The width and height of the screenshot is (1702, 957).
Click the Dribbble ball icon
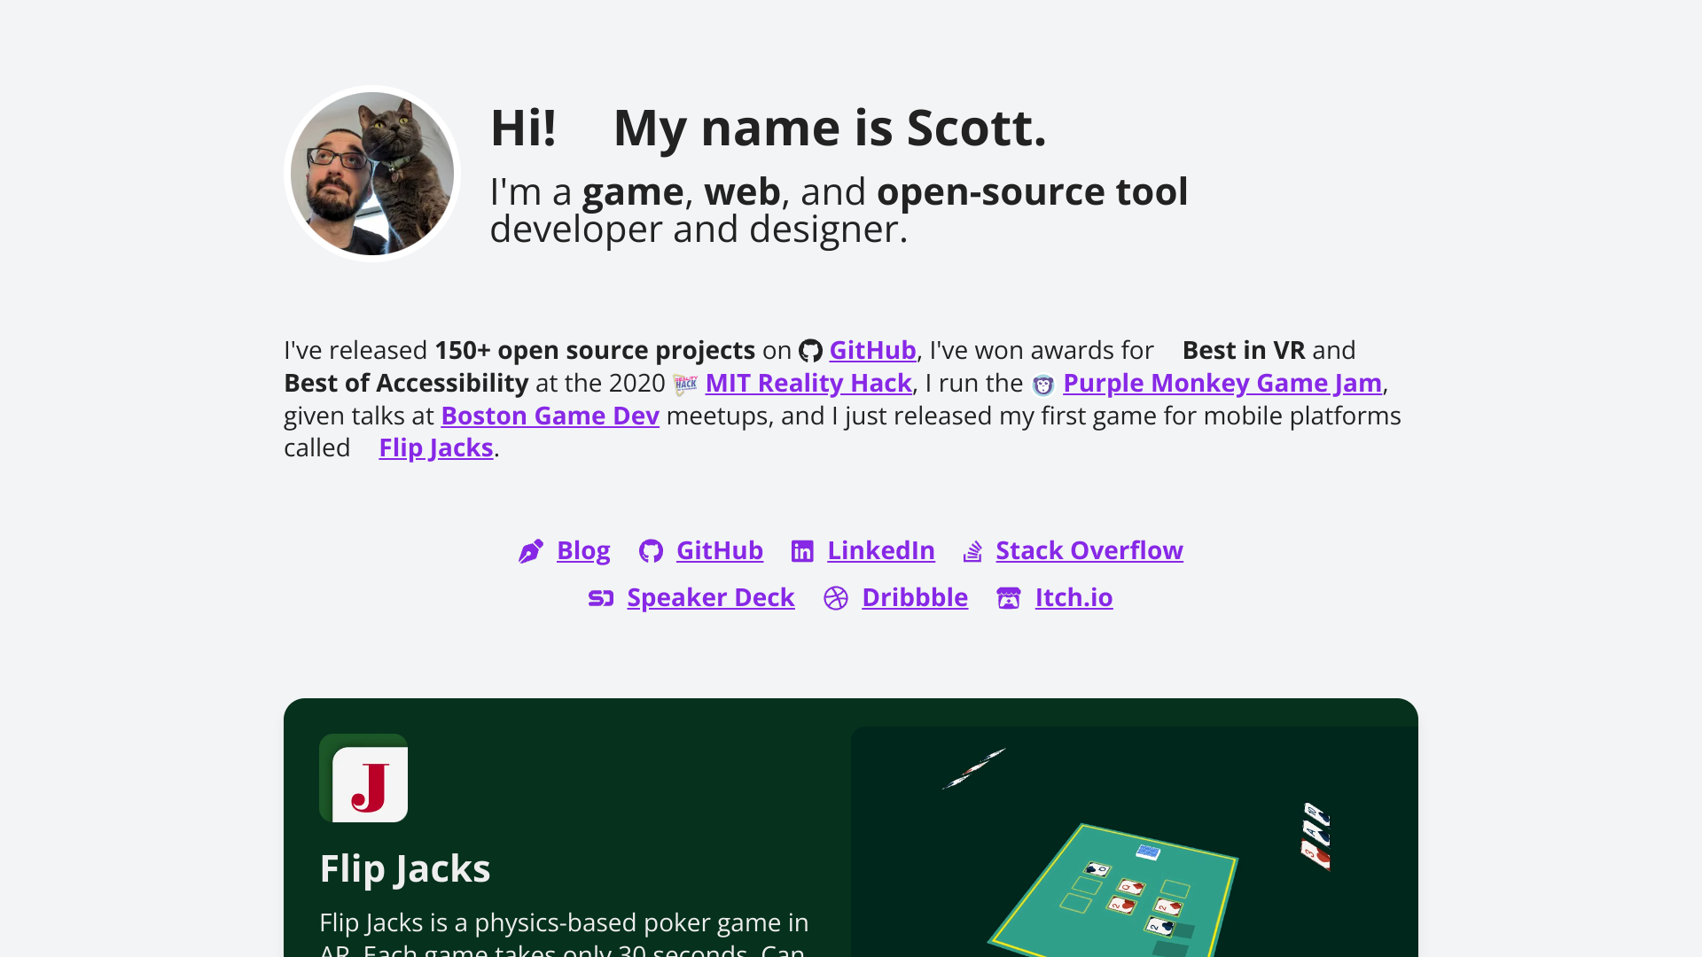pos(836,598)
